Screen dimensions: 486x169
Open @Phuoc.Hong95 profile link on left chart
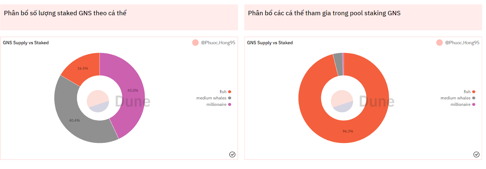pyautogui.click(x=218, y=43)
